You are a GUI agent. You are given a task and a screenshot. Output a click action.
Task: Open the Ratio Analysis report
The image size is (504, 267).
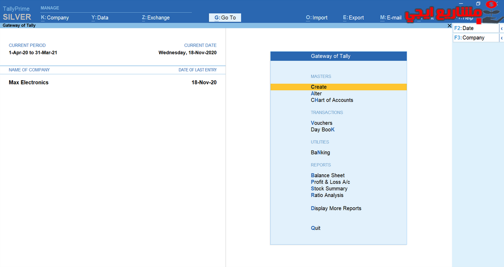coord(327,196)
